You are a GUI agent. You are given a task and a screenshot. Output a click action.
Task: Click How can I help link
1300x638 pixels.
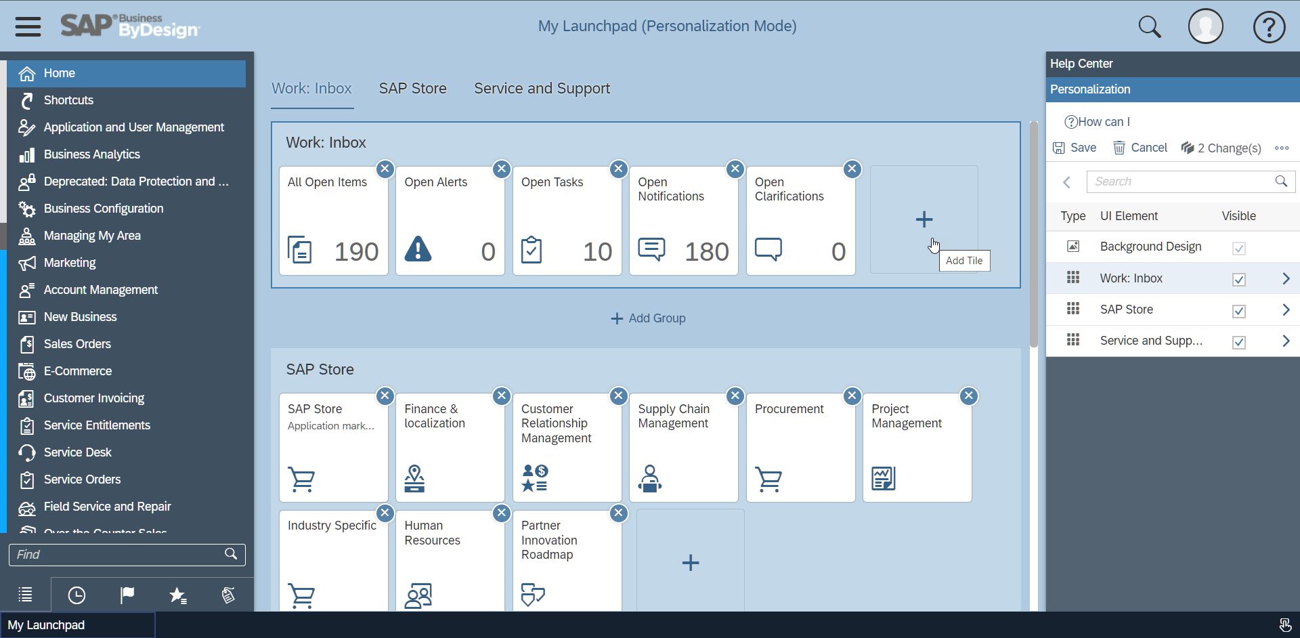pyautogui.click(x=1097, y=122)
